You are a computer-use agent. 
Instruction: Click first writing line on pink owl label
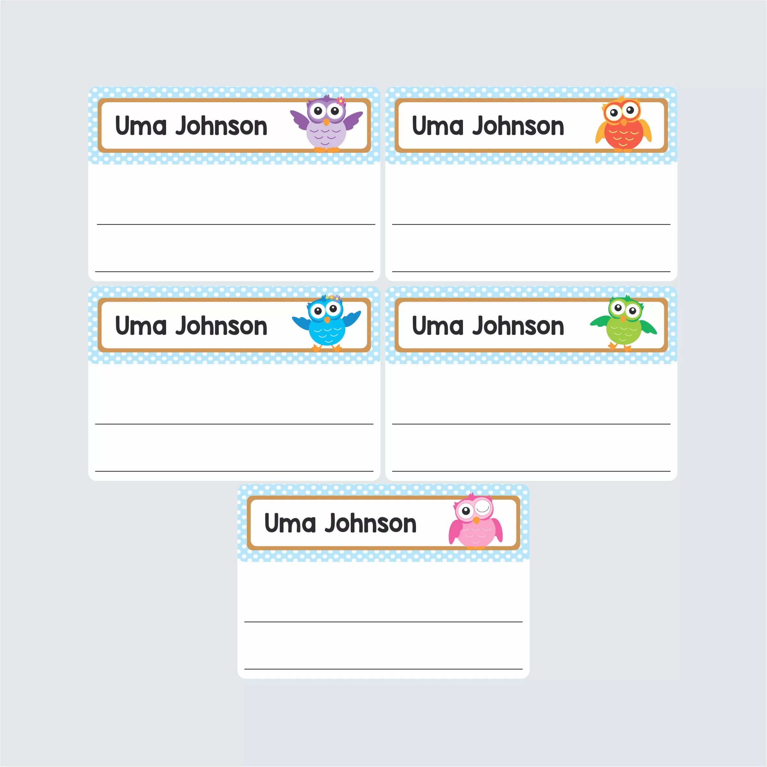pyautogui.click(x=383, y=622)
